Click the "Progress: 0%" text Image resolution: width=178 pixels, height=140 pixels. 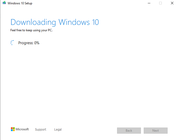tap(29, 43)
